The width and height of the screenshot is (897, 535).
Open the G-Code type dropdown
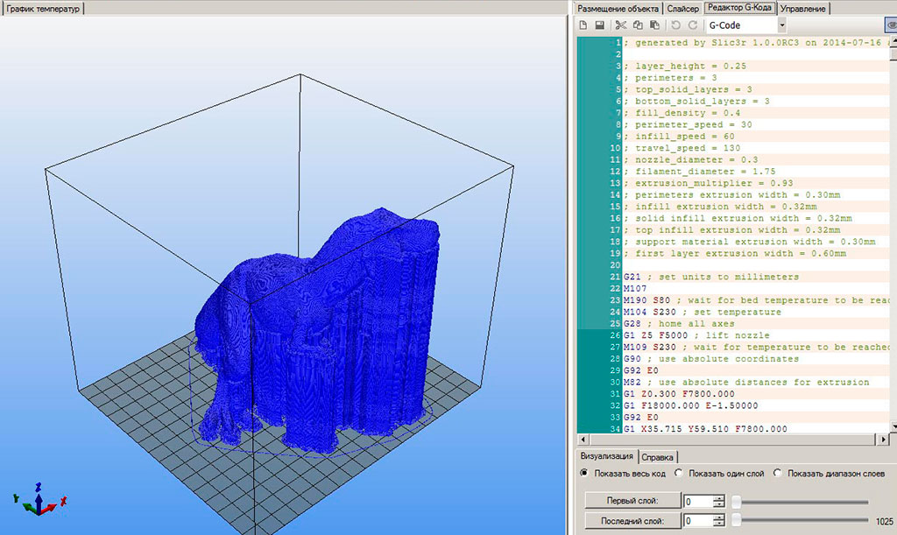pyautogui.click(x=781, y=25)
